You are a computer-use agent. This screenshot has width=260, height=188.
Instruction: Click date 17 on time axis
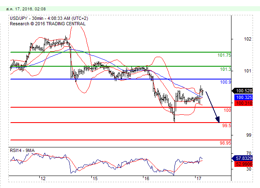199,179
